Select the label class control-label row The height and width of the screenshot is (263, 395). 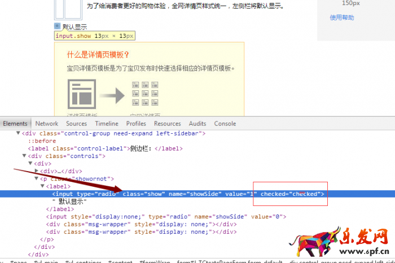coord(106,148)
